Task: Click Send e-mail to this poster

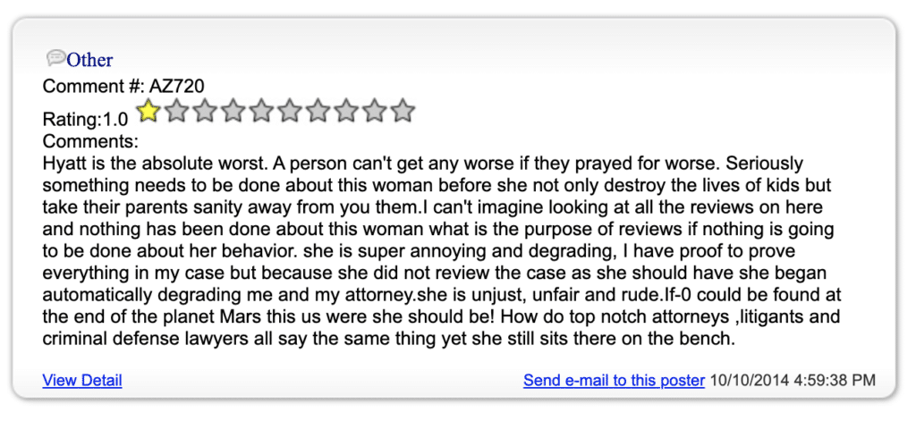Action: click(x=614, y=381)
